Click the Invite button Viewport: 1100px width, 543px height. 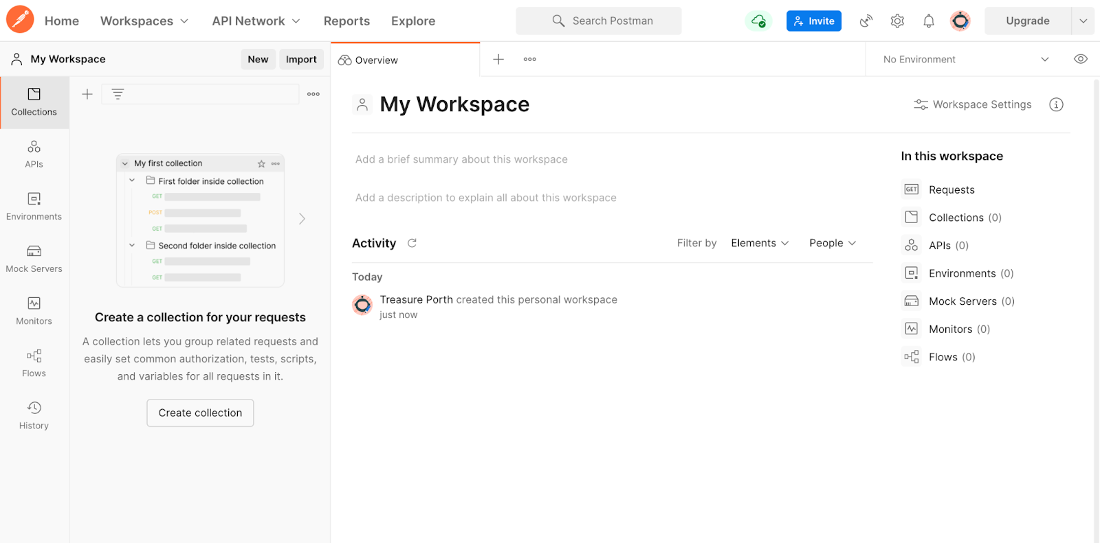click(814, 21)
